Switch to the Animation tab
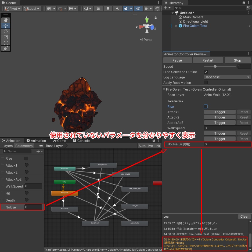252x252 pixels. (36, 141)
